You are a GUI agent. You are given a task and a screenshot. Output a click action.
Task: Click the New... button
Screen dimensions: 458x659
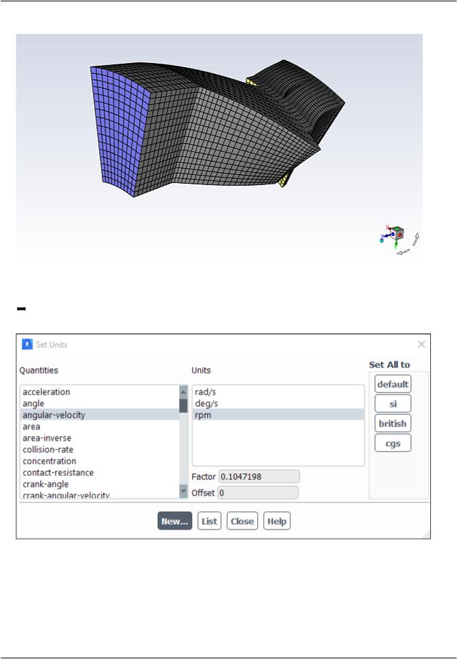tap(175, 521)
